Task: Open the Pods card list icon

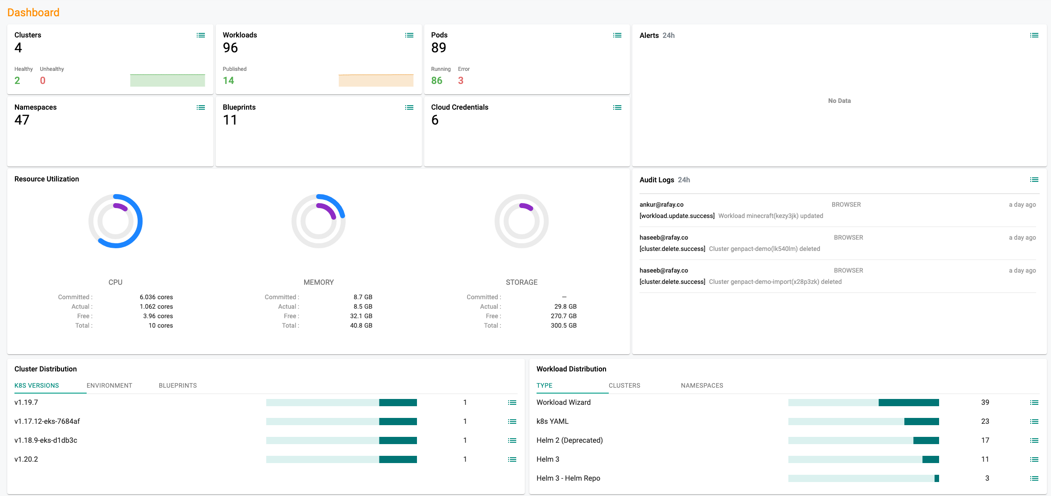Action: click(617, 35)
